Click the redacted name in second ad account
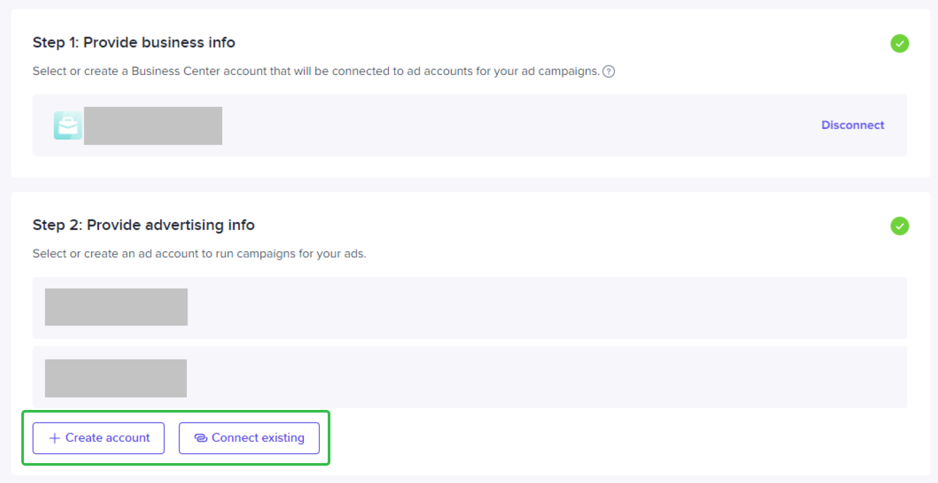The height and width of the screenshot is (483, 938). [116, 378]
